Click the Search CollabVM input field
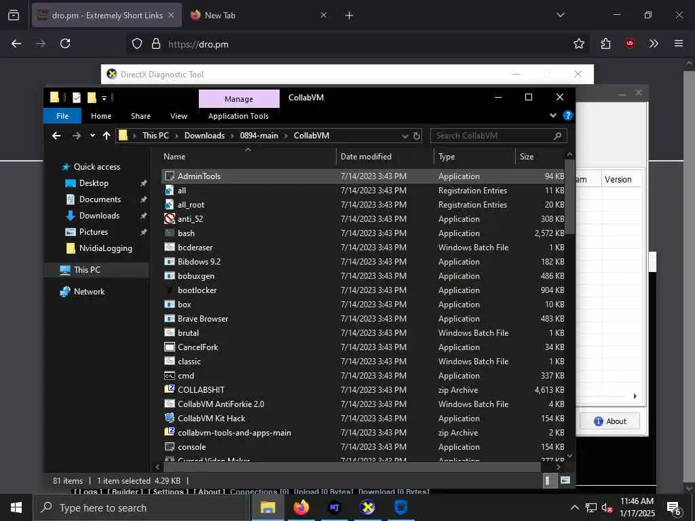 tap(492, 136)
